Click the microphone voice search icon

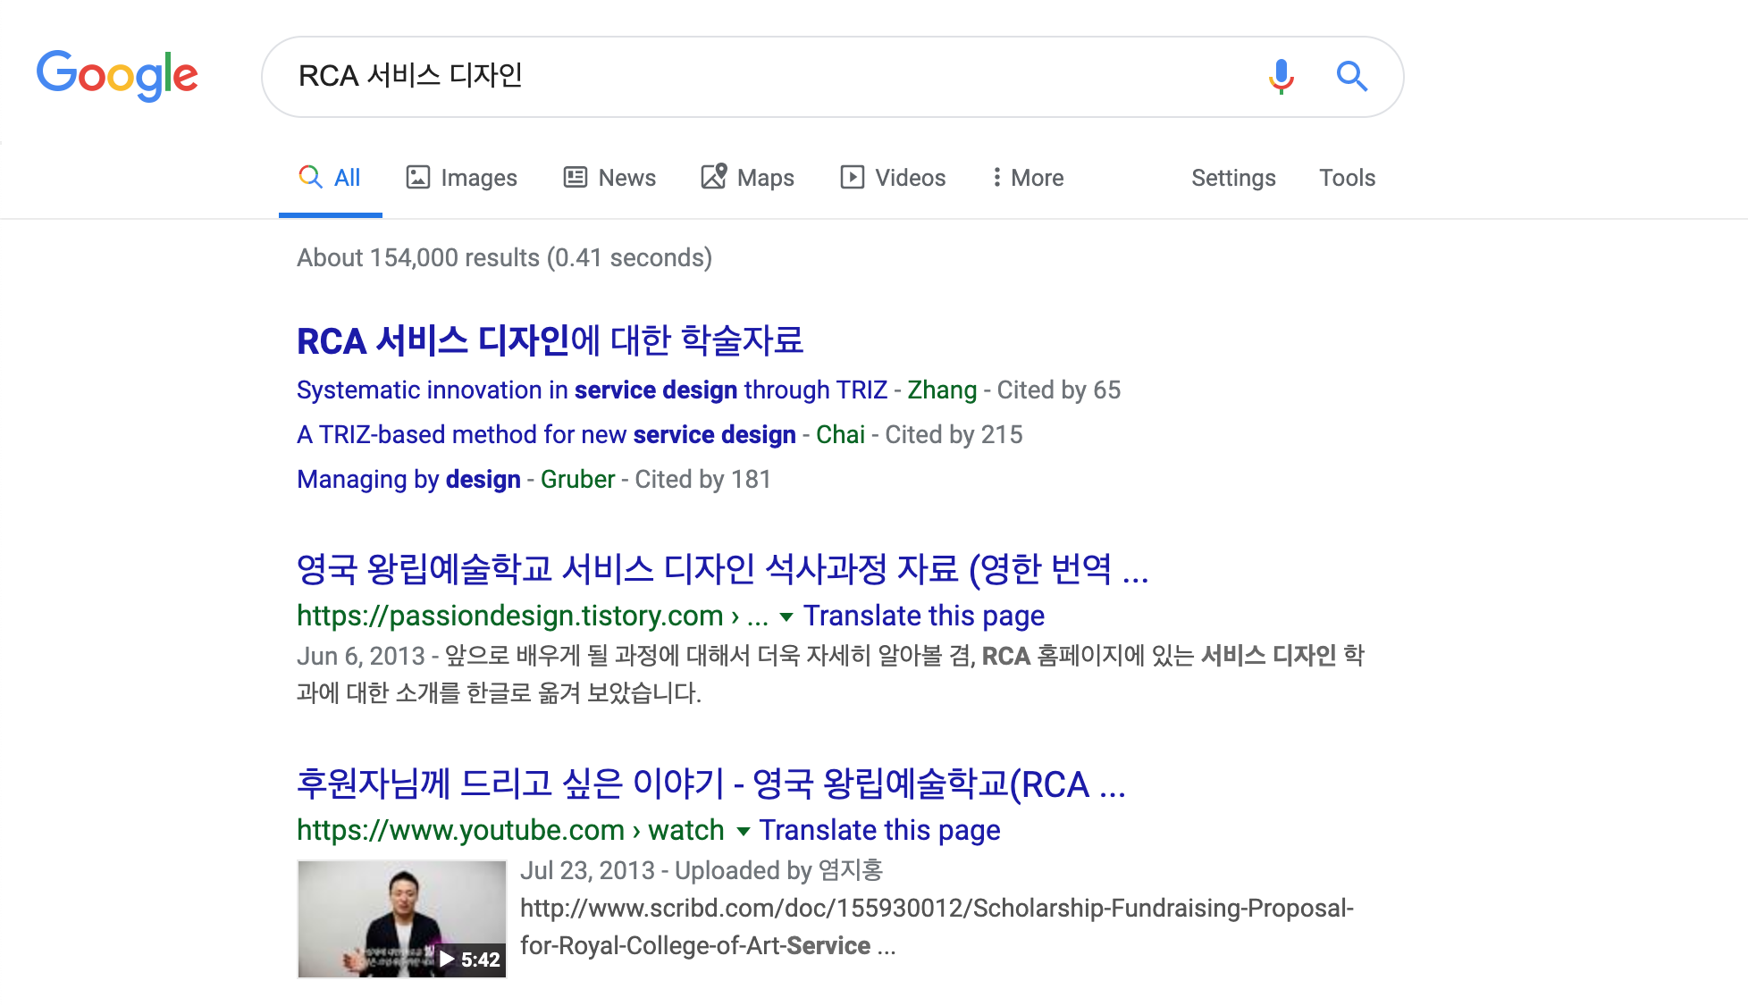coord(1281,77)
